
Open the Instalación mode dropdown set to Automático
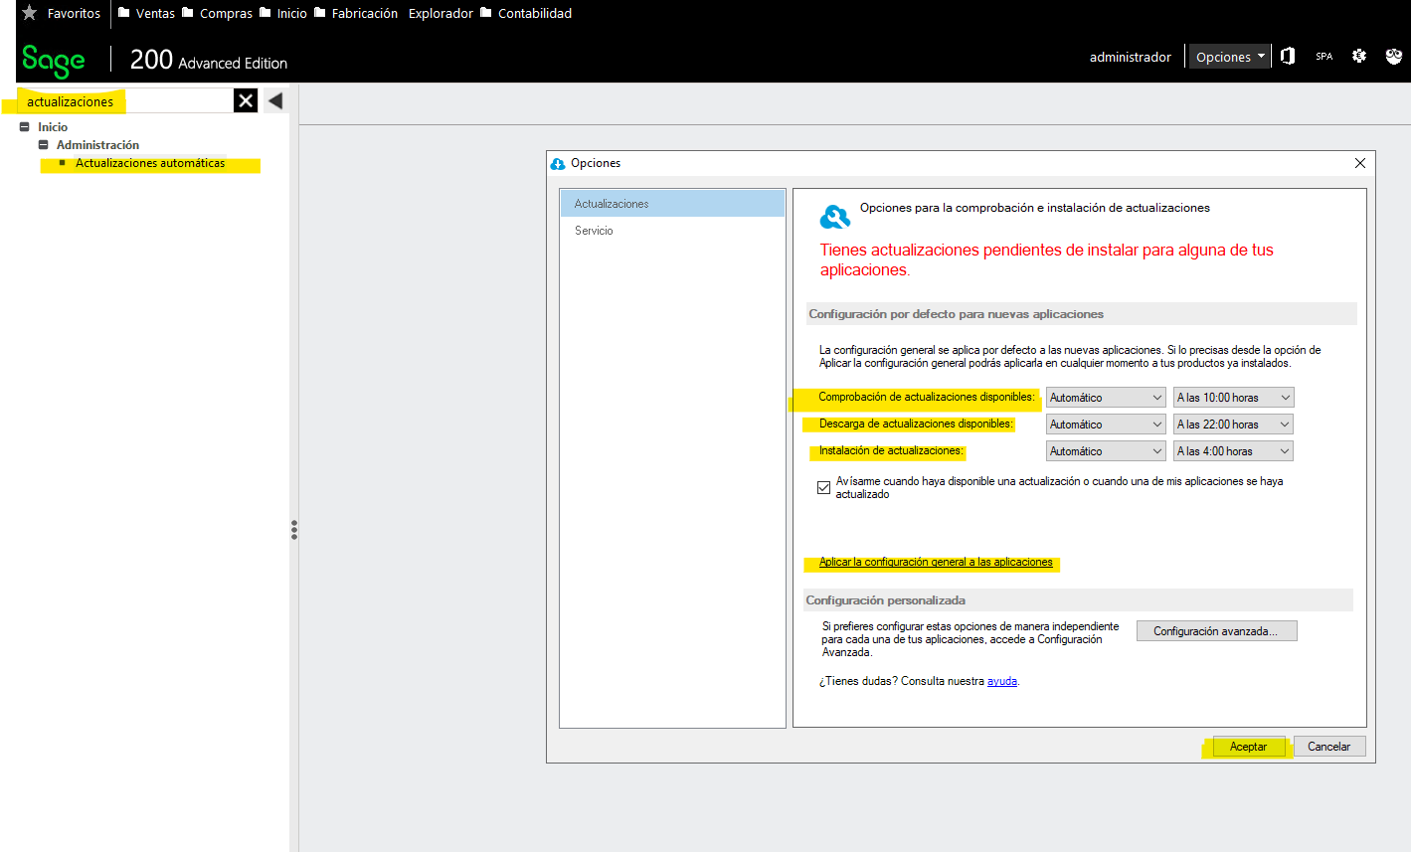pyautogui.click(x=1106, y=451)
